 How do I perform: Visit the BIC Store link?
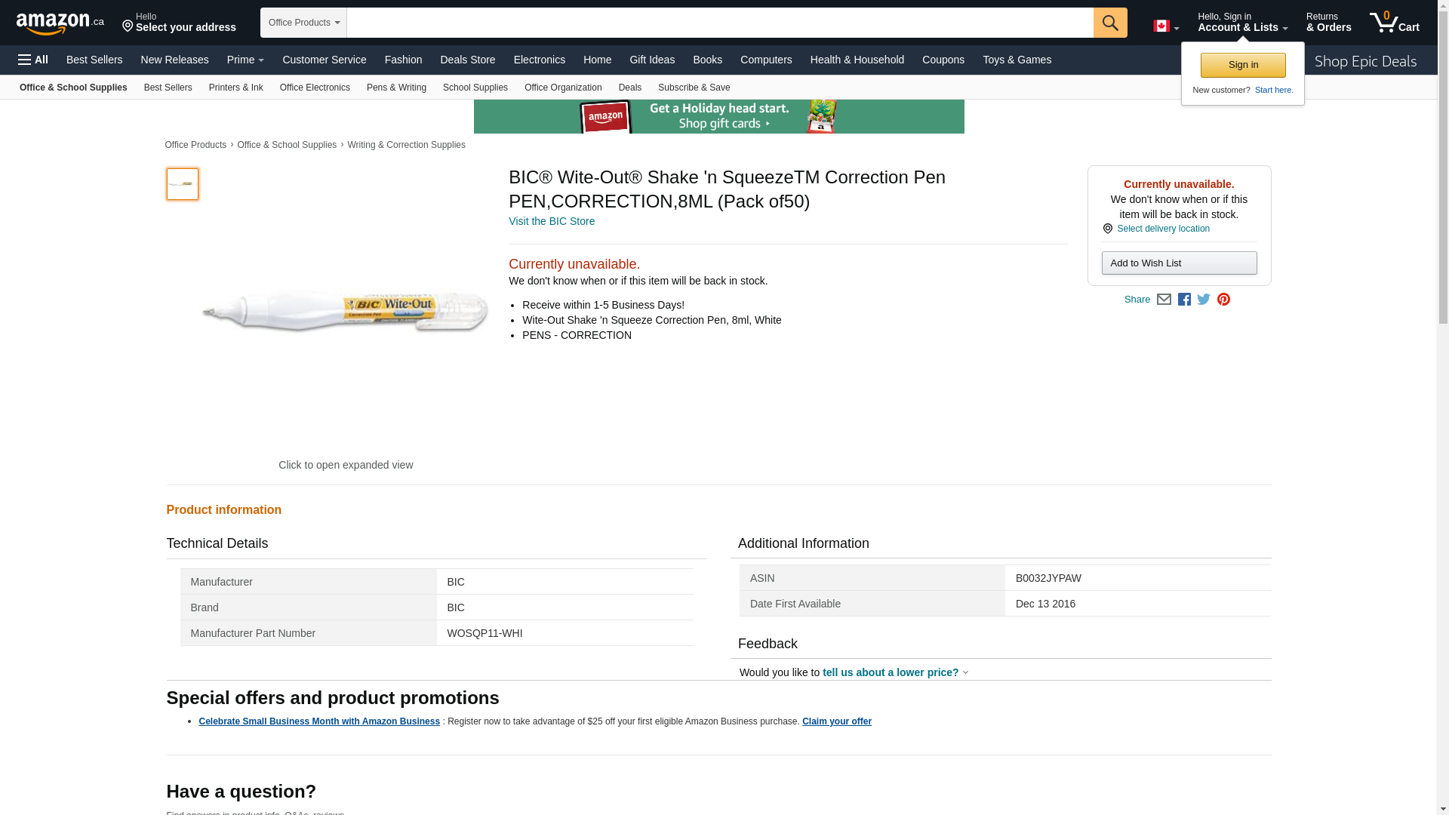[x=551, y=221]
